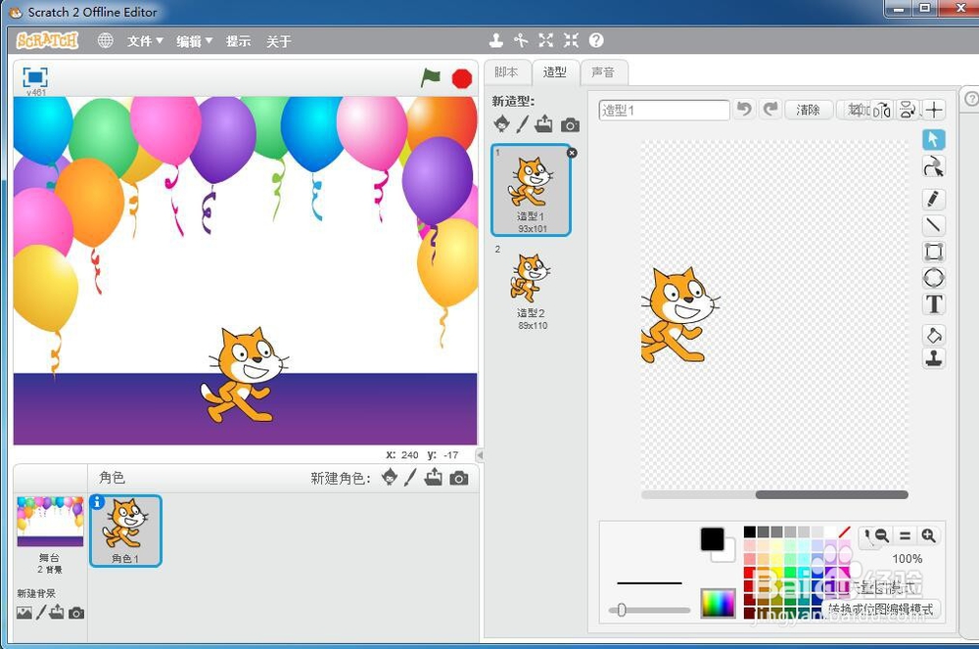
Task: Click the 清除 clear button
Action: tap(808, 110)
